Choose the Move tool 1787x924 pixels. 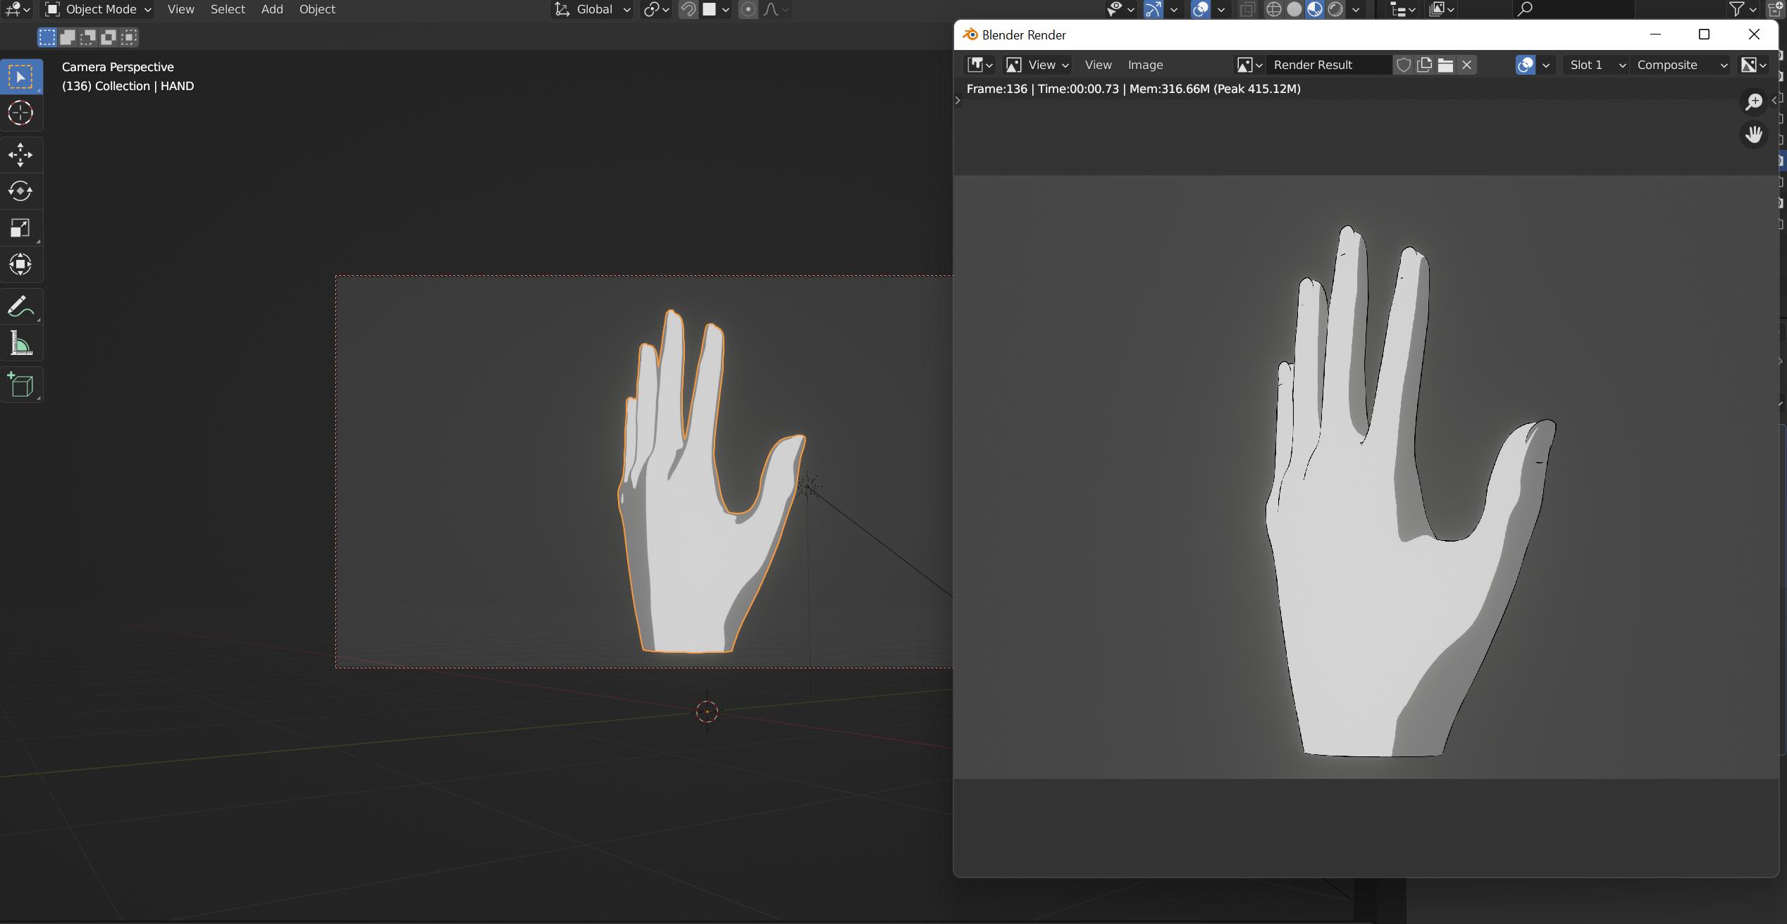21,155
